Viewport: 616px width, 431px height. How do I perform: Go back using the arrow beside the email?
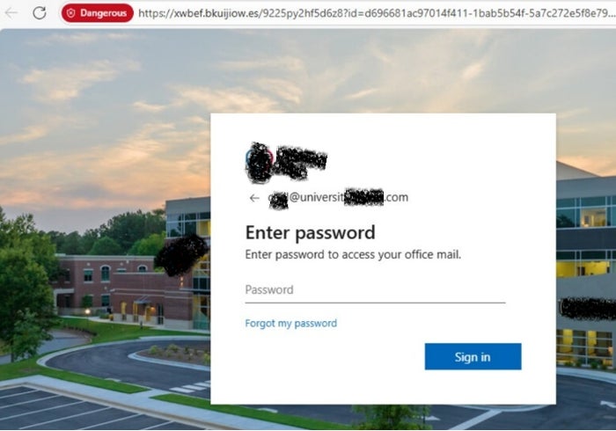pos(254,198)
